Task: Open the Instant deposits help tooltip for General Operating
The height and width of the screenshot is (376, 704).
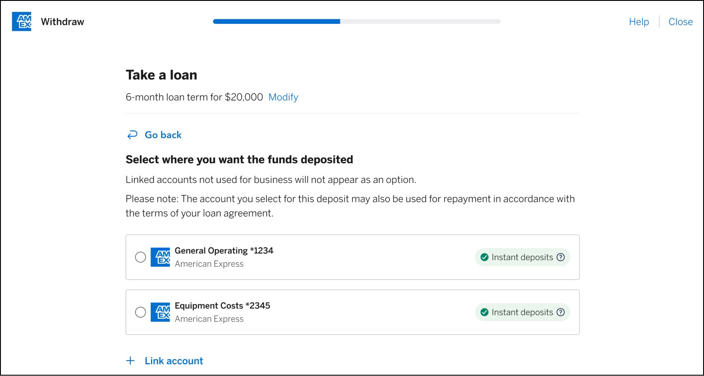Action: 560,257
